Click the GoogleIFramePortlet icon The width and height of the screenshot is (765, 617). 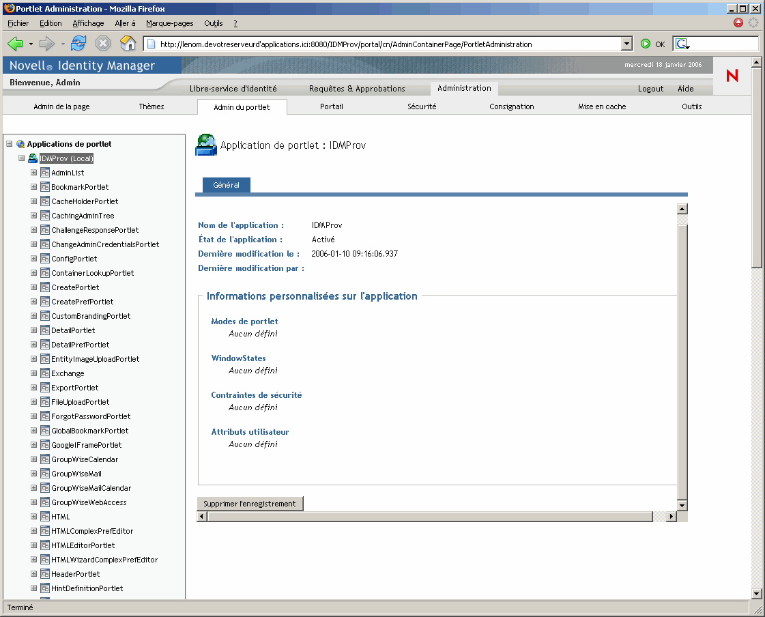[x=45, y=445]
